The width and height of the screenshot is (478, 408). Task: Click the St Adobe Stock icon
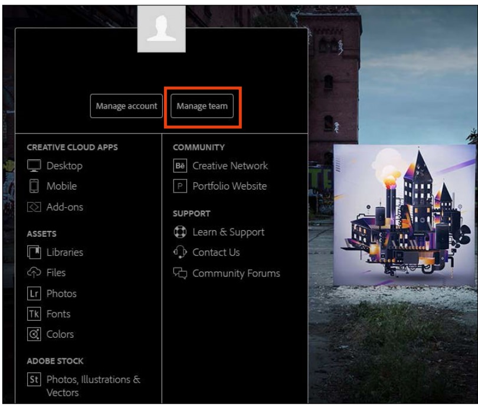(x=34, y=379)
